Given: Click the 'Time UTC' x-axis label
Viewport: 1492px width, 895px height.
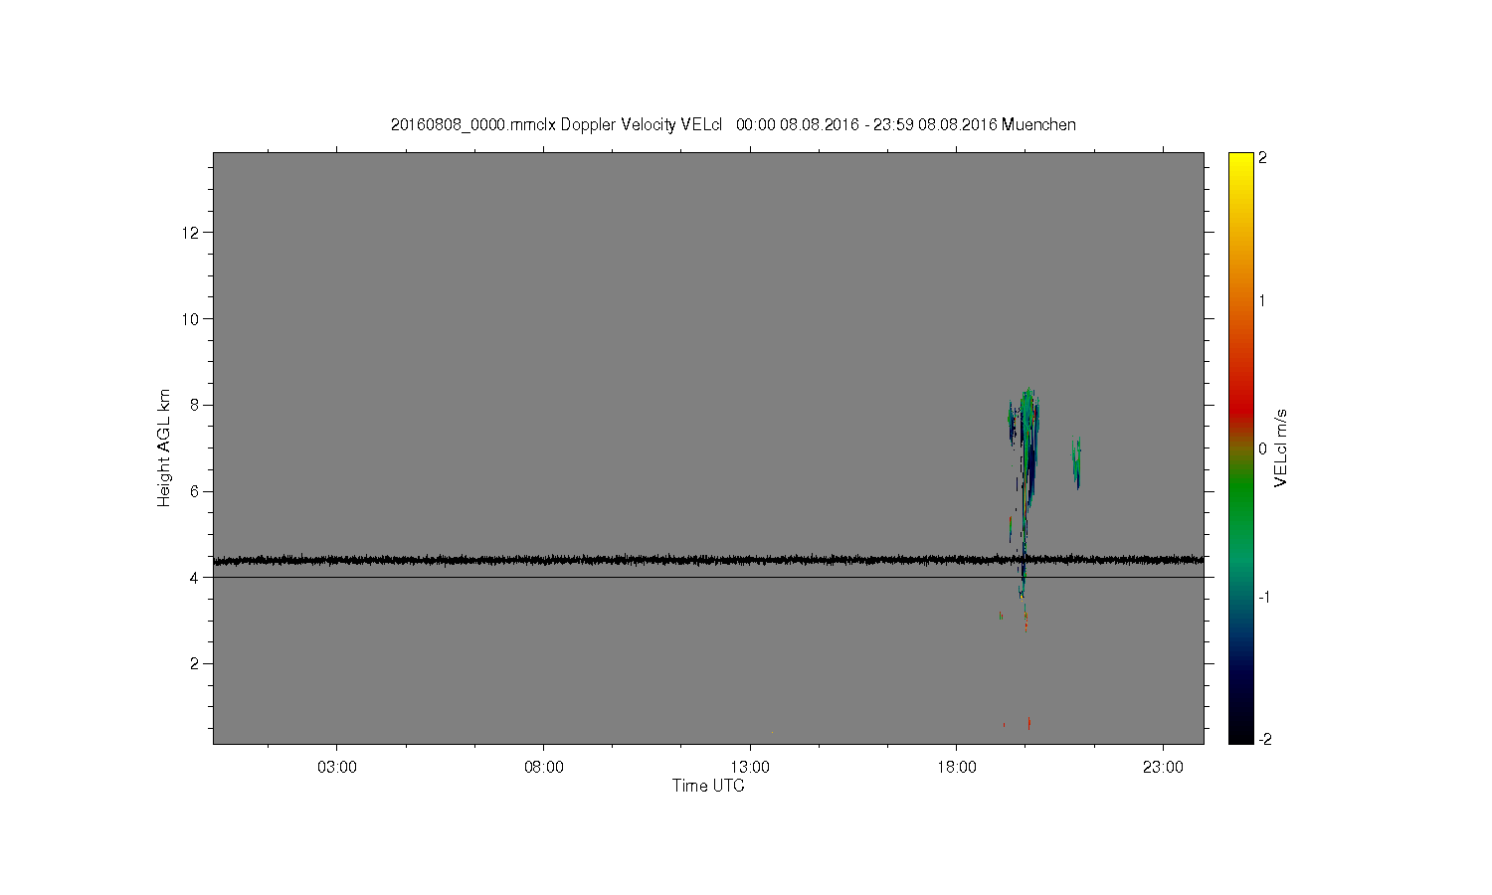Looking at the screenshot, I should 708,786.
